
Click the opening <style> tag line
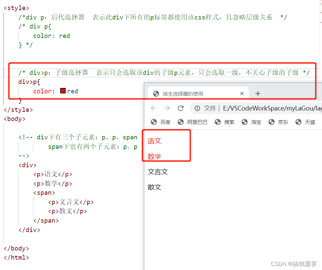click(x=16, y=8)
